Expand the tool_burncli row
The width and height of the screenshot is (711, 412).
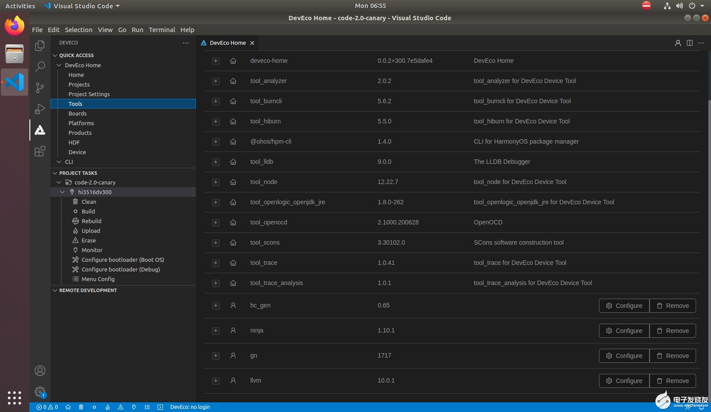click(x=216, y=101)
